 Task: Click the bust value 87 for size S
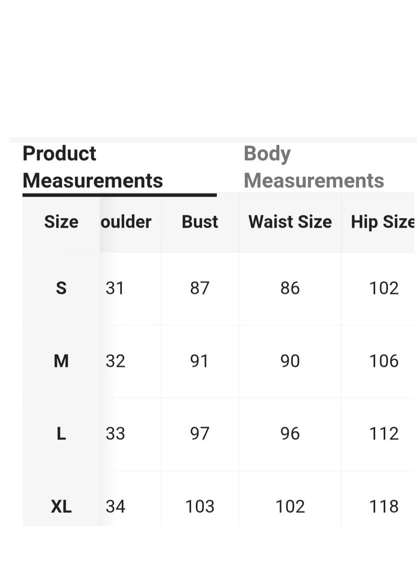click(x=200, y=288)
